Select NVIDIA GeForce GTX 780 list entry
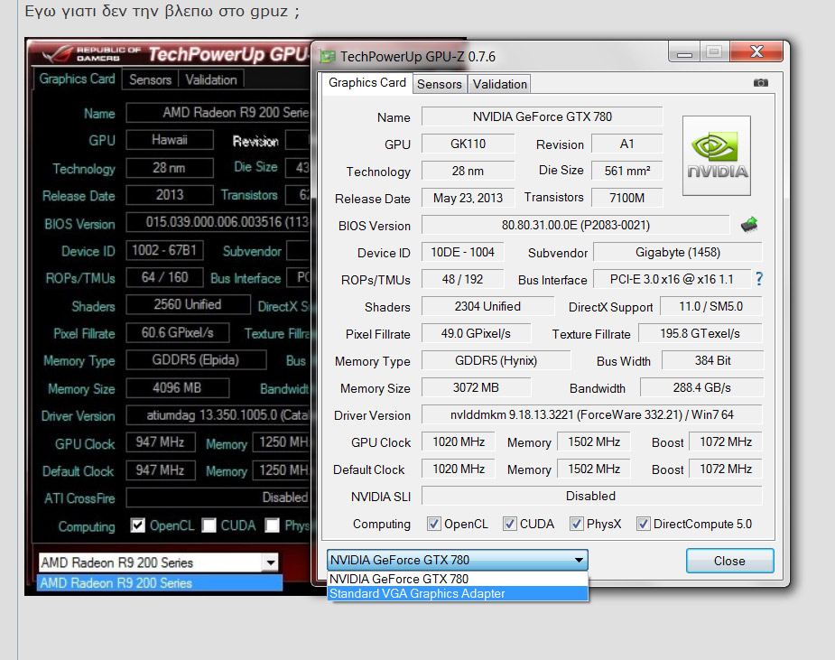This screenshot has width=835, height=660. point(458,579)
